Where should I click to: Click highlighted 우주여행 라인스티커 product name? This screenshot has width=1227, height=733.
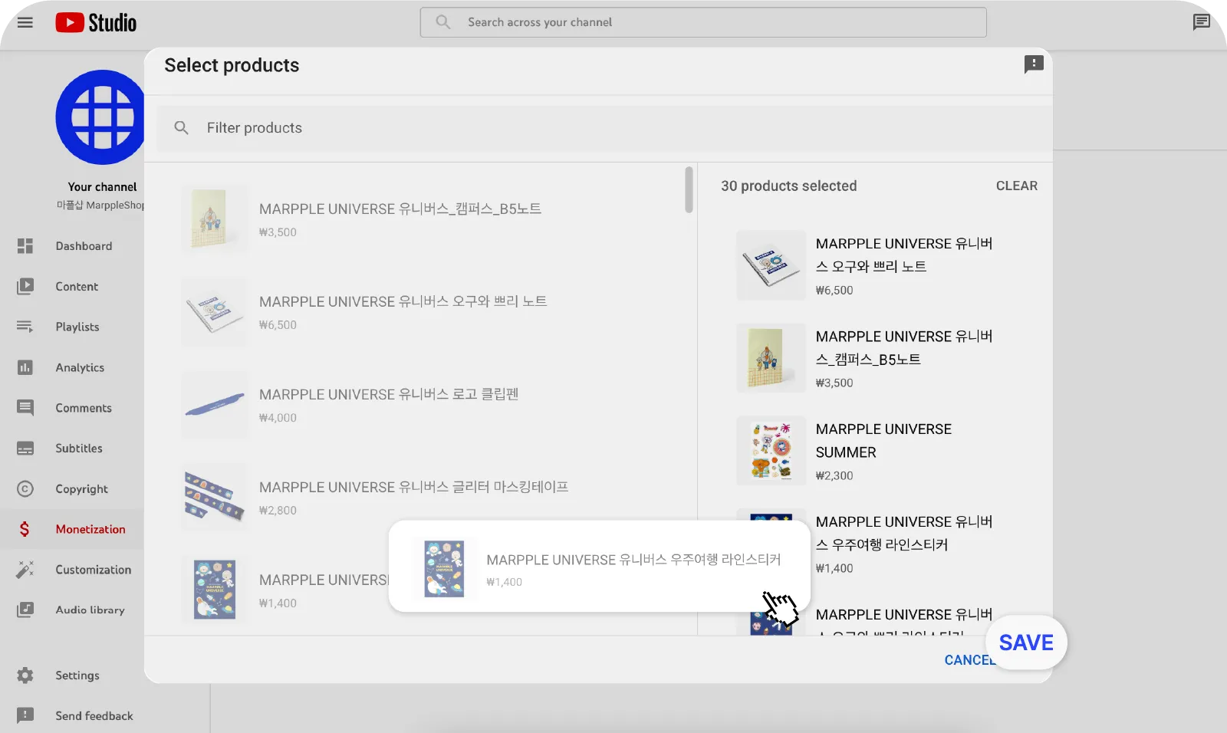[x=633, y=560]
